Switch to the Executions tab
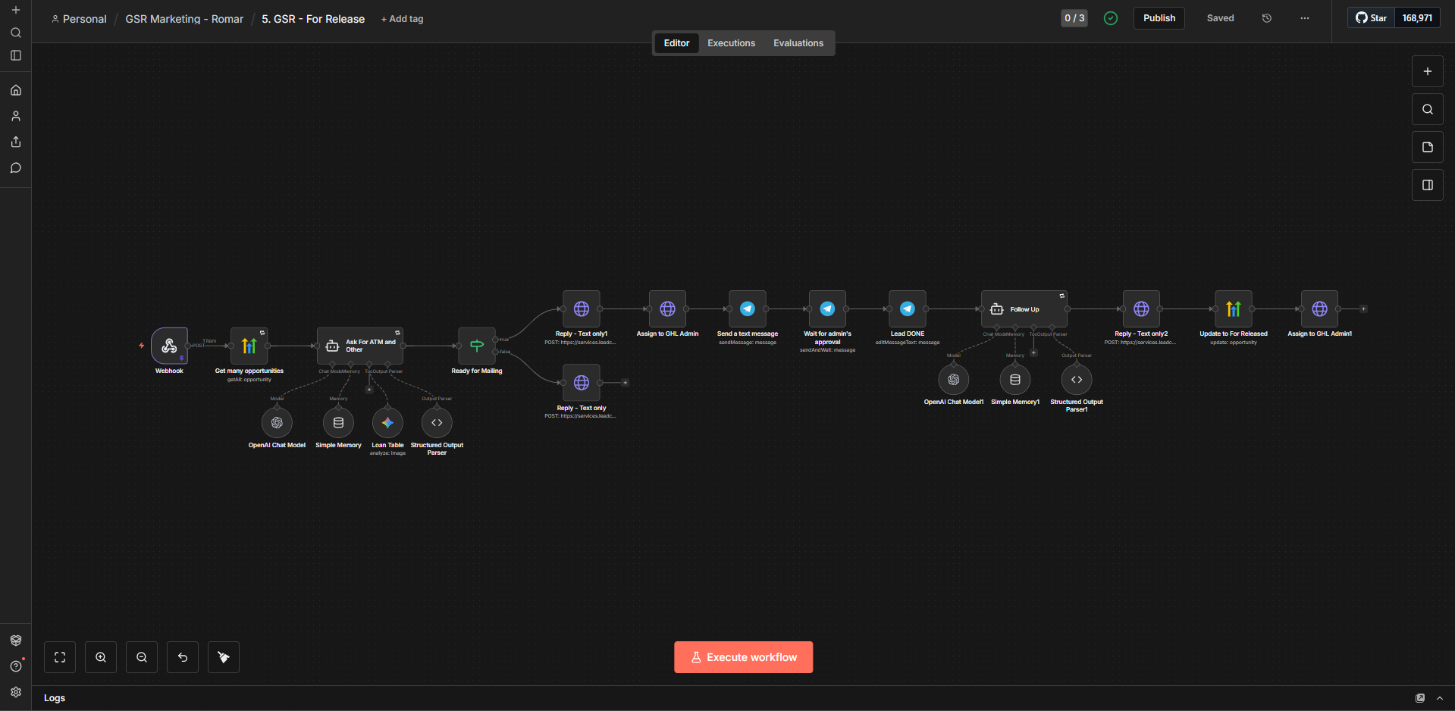 pyautogui.click(x=731, y=43)
